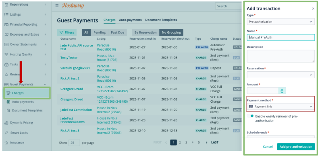Toggle weekly renewal of pre-authorization
The width and height of the screenshot is (322, 160).
point(251,116)
